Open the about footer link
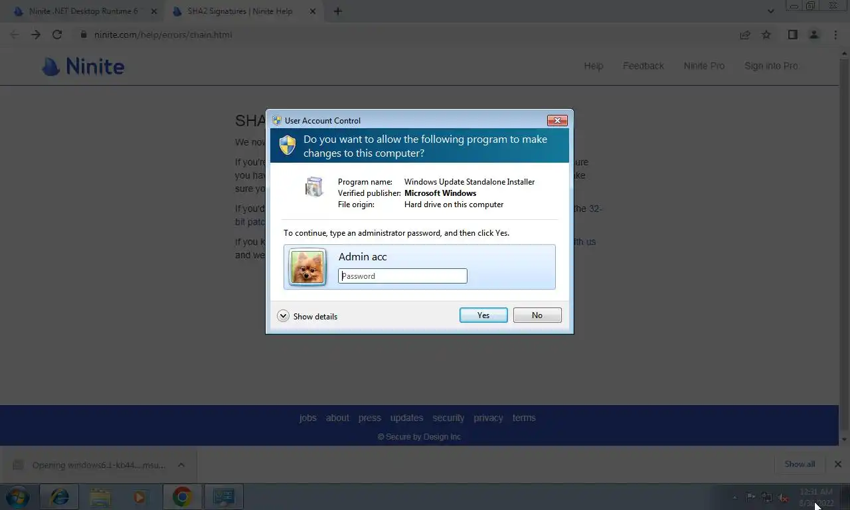Image resolution: width=850 pixels, height=510 pixels. click(x=337, y=418)
